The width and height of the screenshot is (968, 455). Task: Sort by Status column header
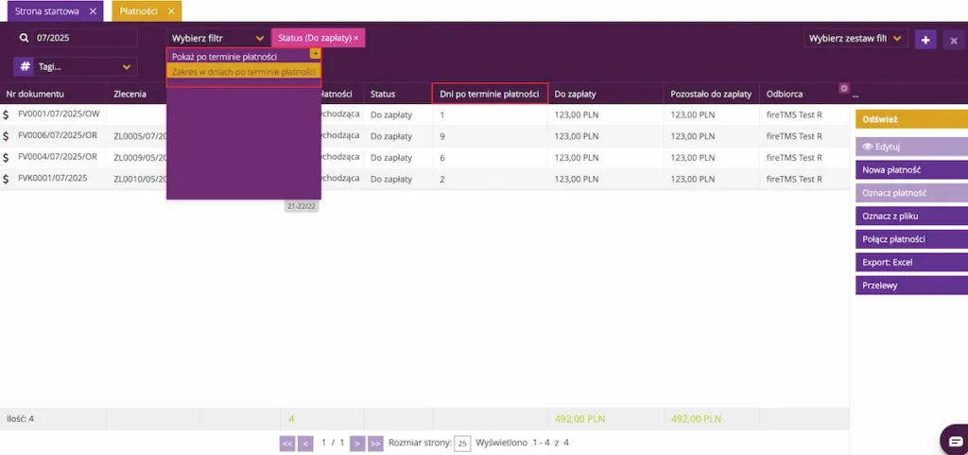383,95
